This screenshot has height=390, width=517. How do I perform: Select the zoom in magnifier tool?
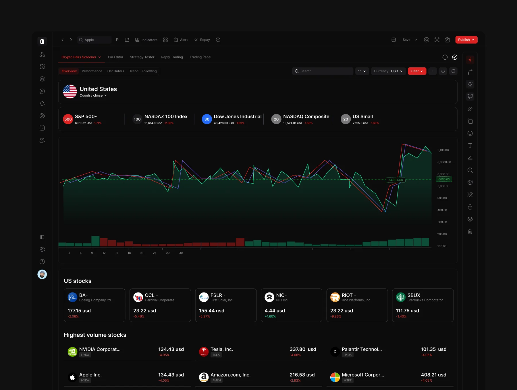470,170
